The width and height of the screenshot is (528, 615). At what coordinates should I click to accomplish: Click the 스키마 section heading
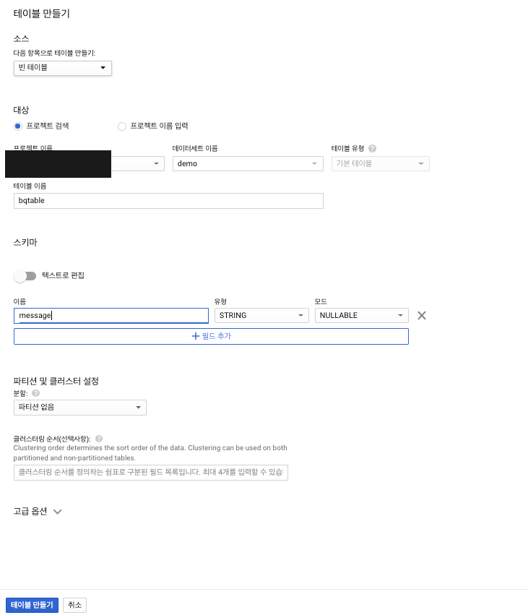tap(25, 242)
